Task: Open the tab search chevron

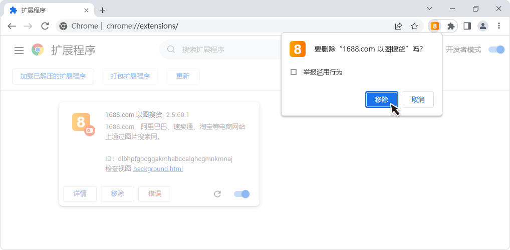Action: click(x=429, y=9)
